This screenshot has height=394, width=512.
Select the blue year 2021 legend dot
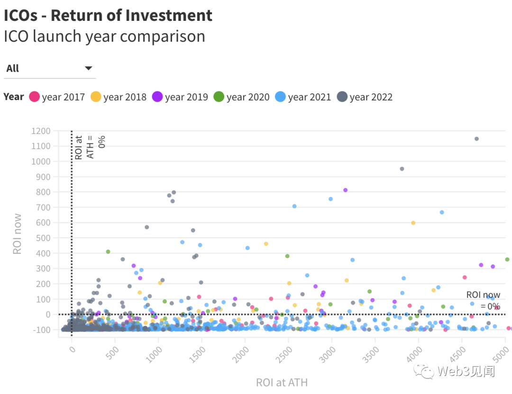[280, 97]
